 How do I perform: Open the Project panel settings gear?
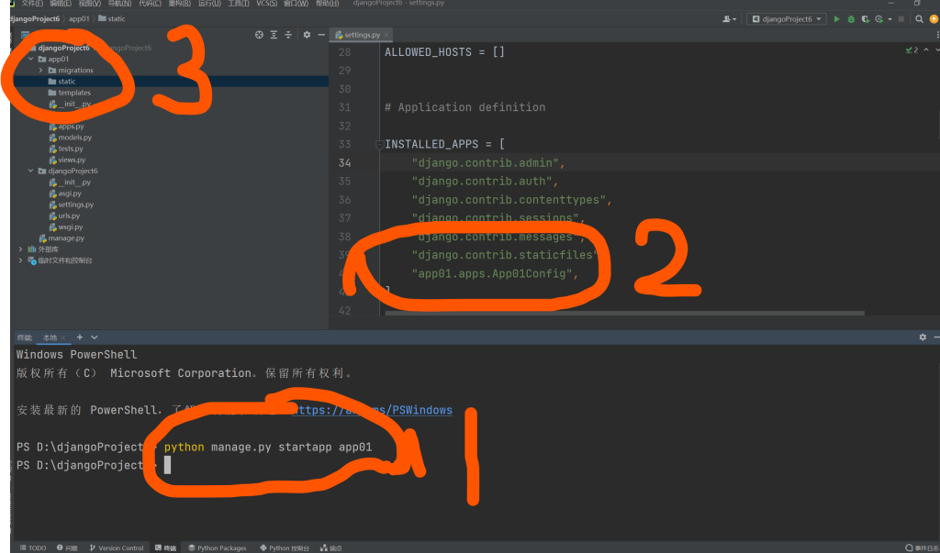click(305, 35)
